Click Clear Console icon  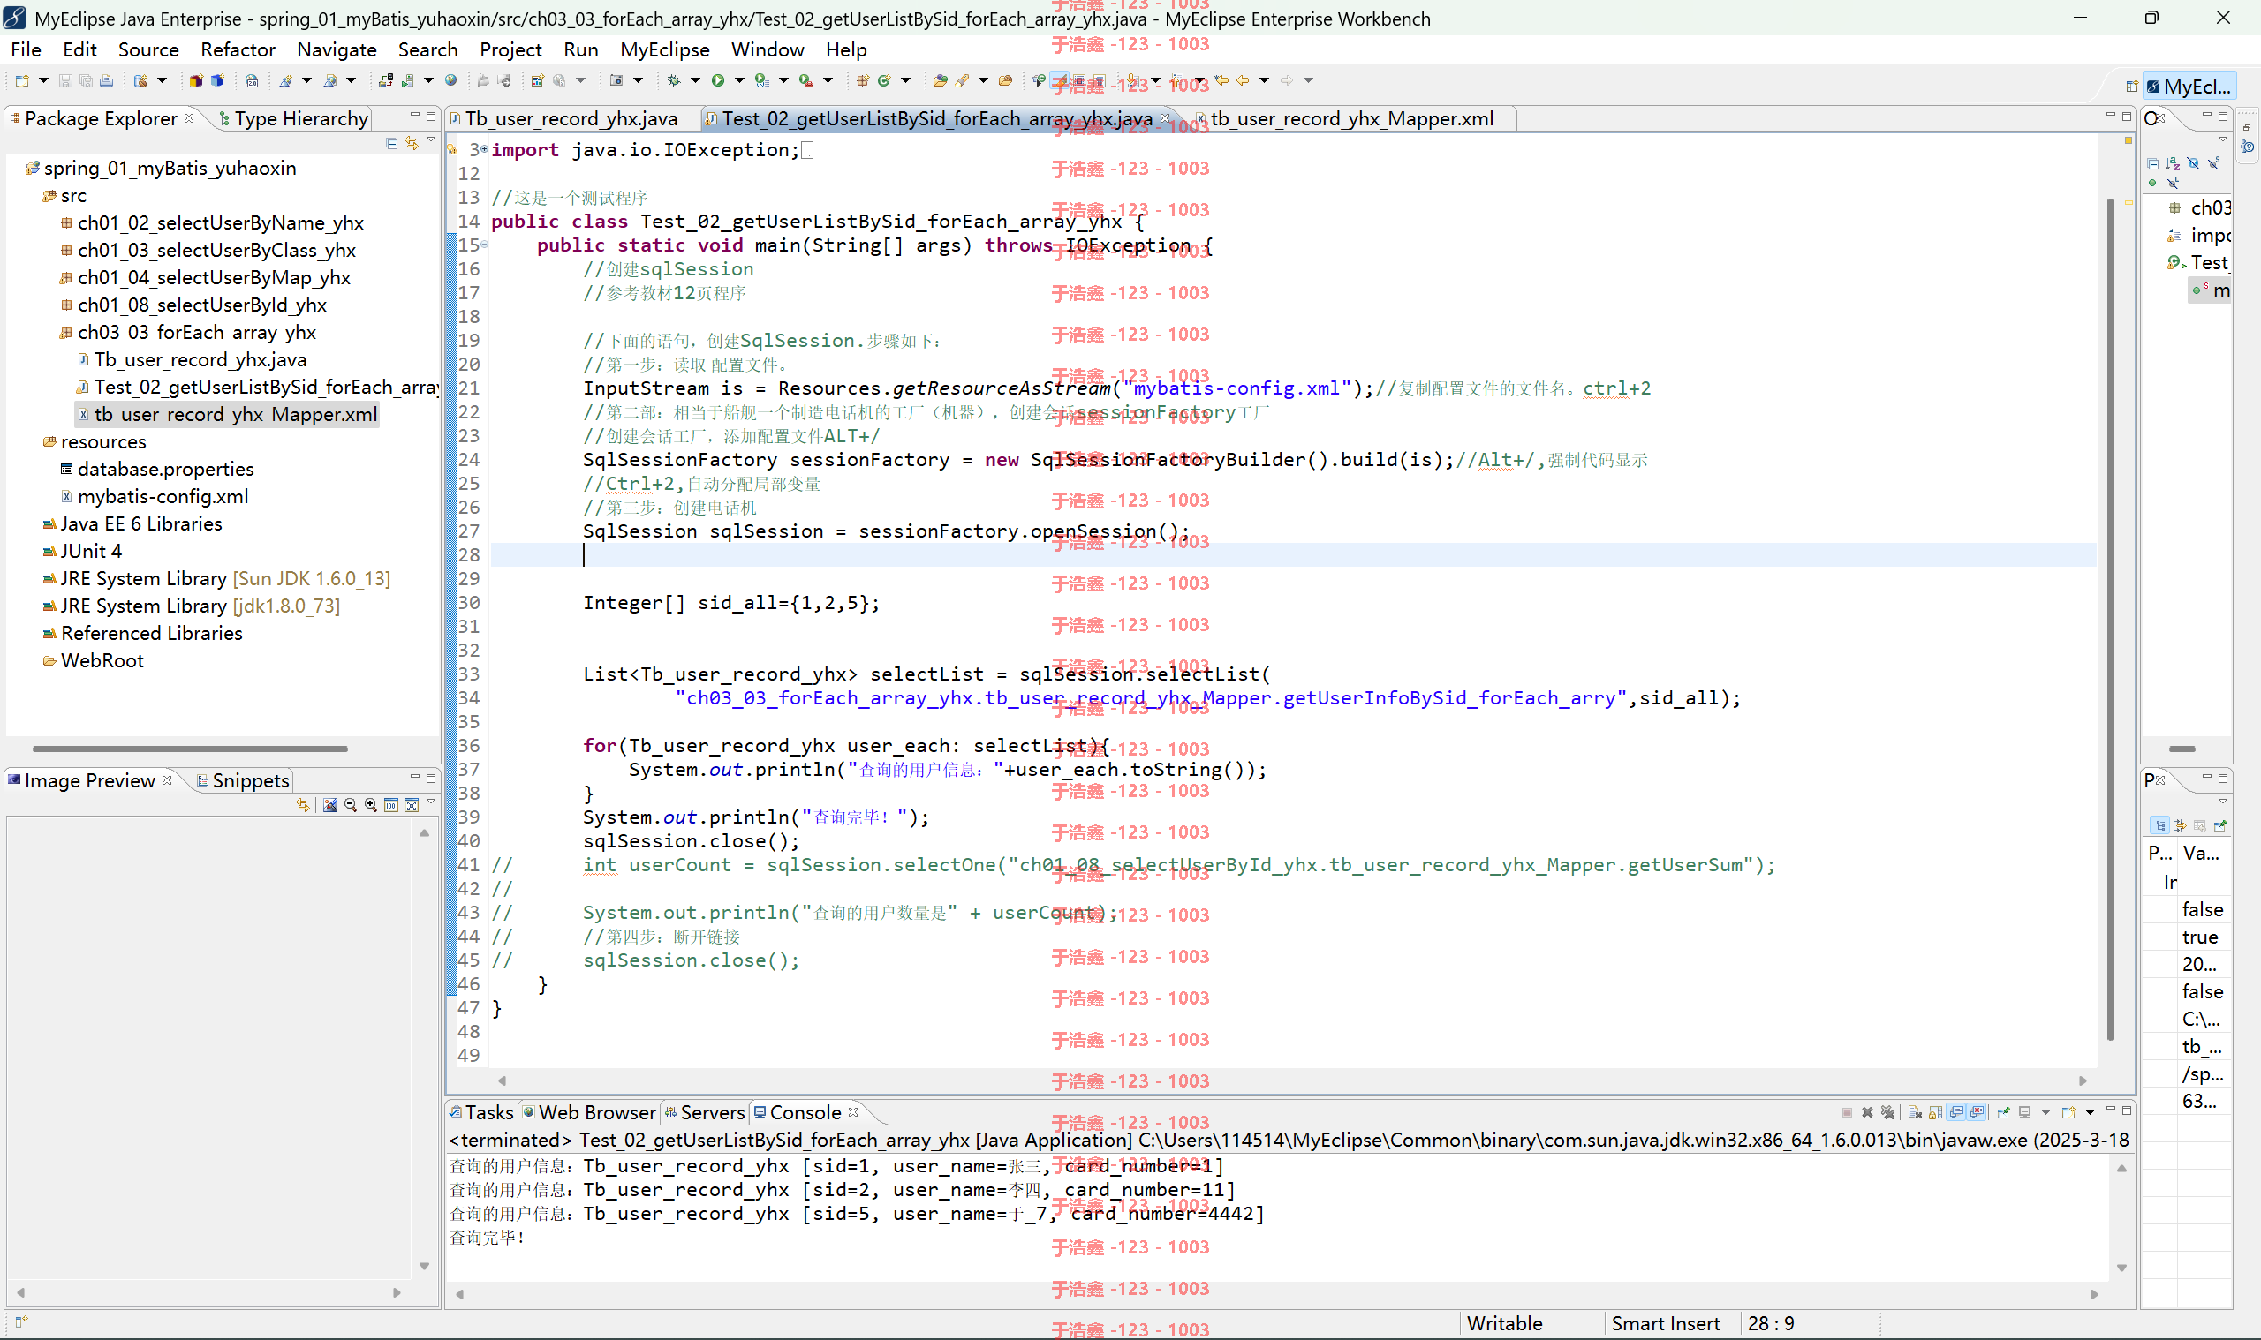tap(1914, 1112)
